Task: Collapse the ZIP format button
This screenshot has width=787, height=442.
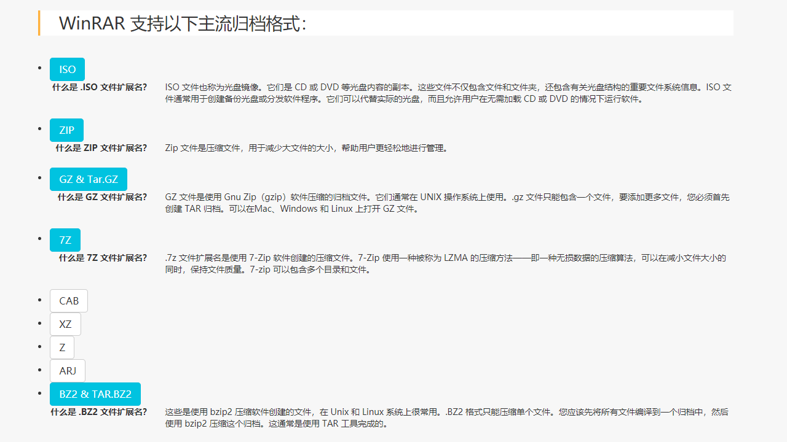Action: pos(66,130)
